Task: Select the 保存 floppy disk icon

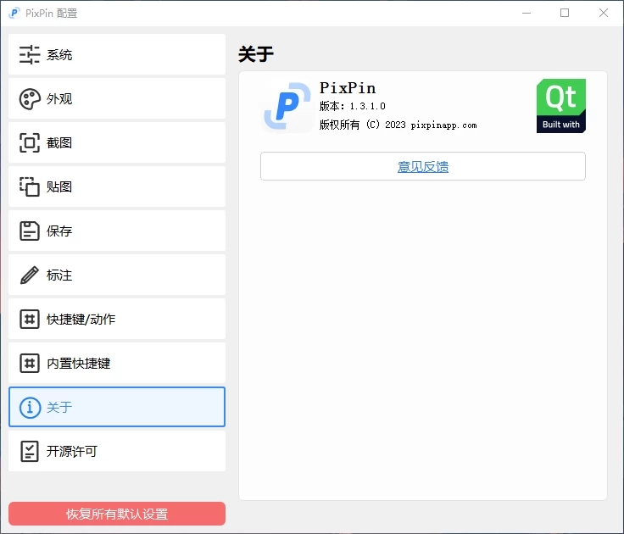Action: [x=30, y=231]
